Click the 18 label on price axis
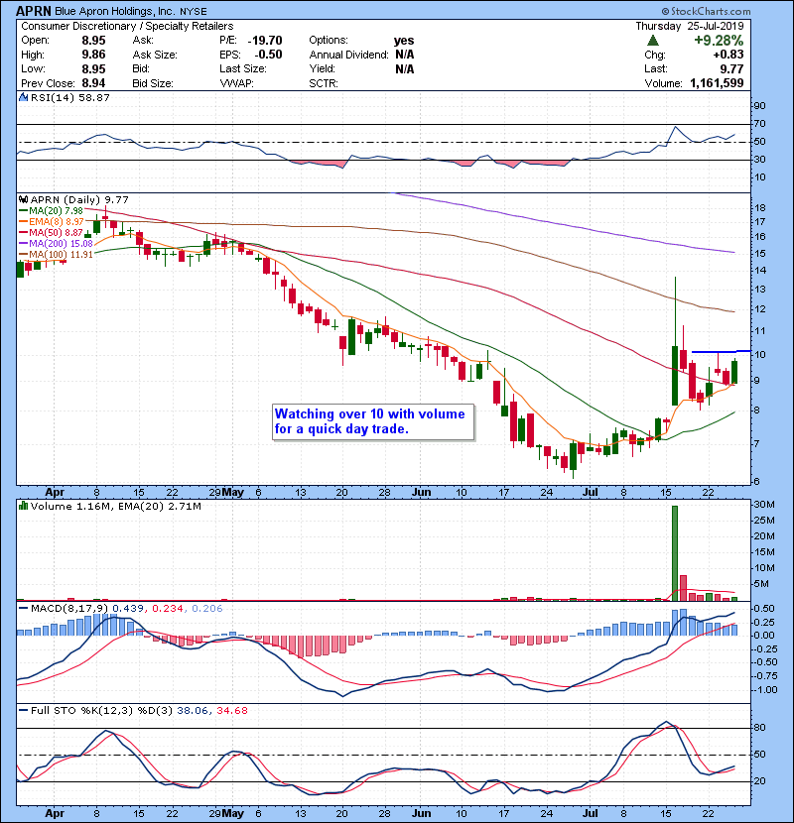Viewport: 794px width, 823px height. (760, 208)
